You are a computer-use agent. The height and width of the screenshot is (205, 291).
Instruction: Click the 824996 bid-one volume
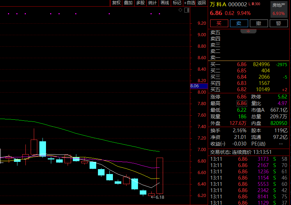point(261,64)
